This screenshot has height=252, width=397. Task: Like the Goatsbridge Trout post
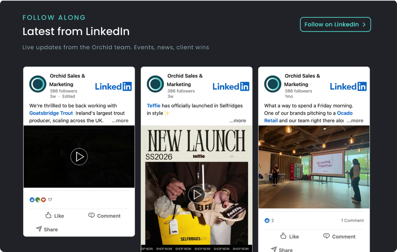pos(55,216)
